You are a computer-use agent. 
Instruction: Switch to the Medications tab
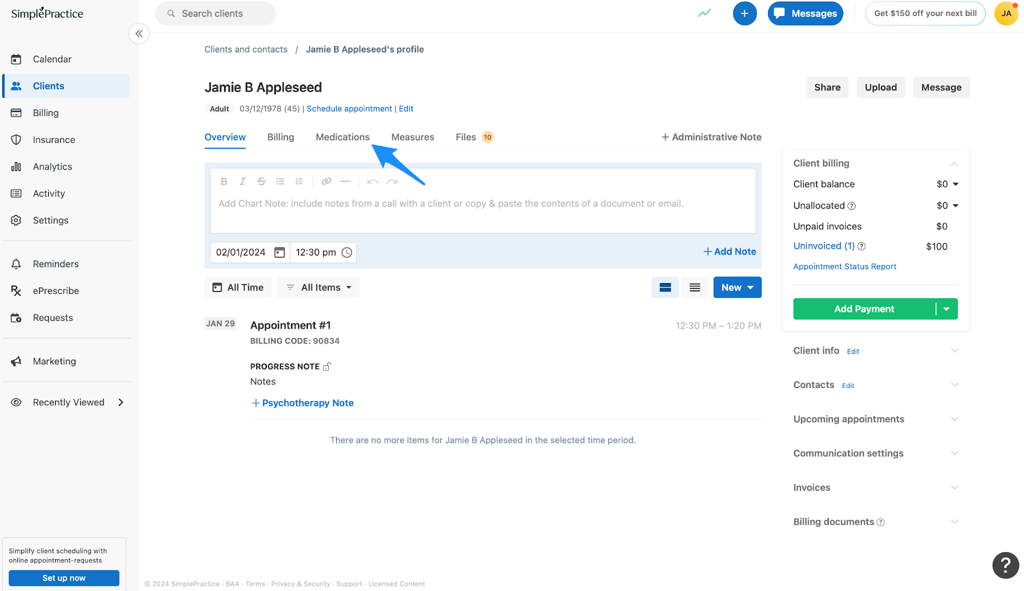[342, 136]
